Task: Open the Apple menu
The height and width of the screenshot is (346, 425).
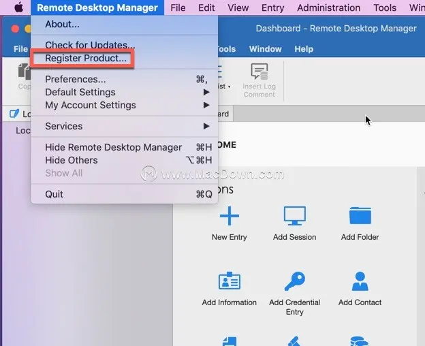Action: click(x=18, y=7)
